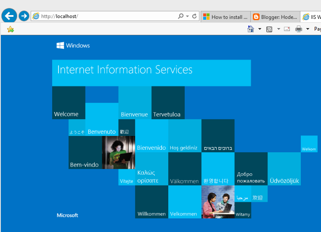Screen dimensions: 321x232
Task: Click the Welcome tile
Action: [69, 103]
